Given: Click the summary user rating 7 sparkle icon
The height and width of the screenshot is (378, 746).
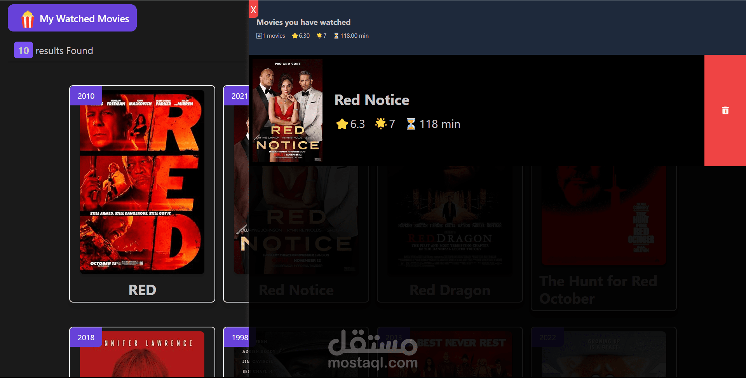Looking at the screenshot, I should 319,36.
